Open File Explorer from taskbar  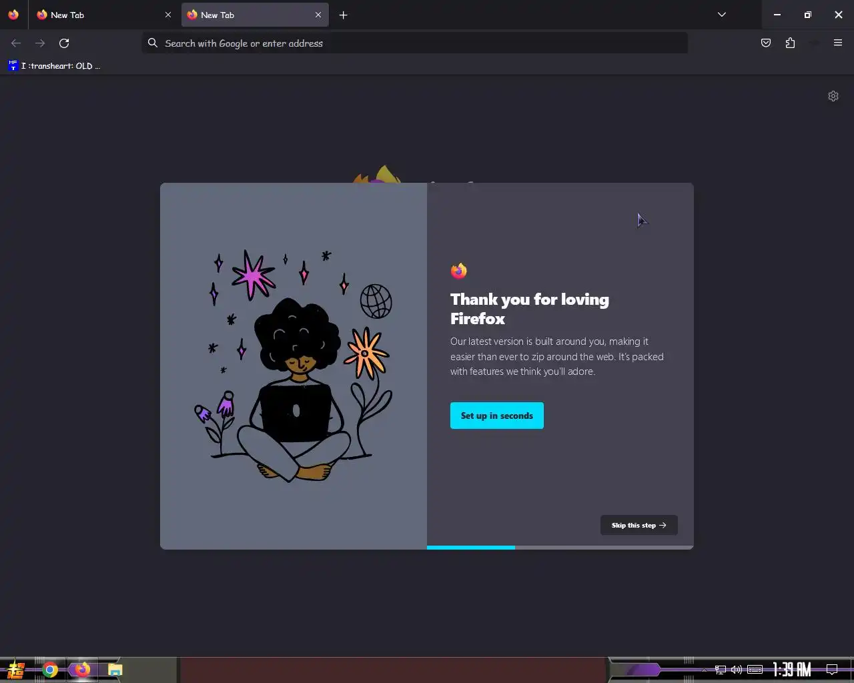click(115, 670)
